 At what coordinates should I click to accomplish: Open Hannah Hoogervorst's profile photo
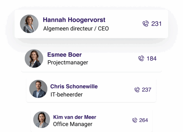[x=29, y=24]
